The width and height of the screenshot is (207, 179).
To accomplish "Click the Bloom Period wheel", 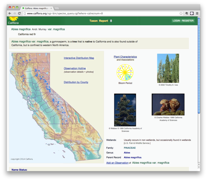I will [125, 72].
